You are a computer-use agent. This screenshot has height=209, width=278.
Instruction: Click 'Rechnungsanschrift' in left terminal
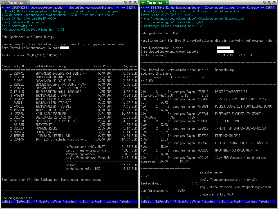point(17,198)
